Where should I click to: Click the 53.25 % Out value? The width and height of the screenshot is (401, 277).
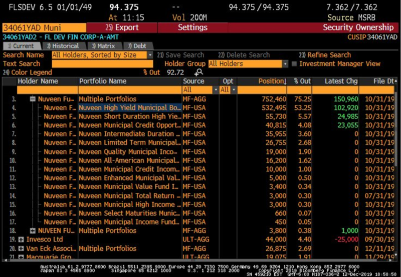(x=303, y=108)
